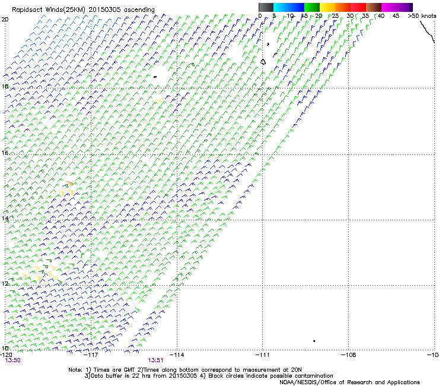Click the green 15-20 knots color band
Viewport: 439px width, 386px height.
(x=312, y=7)
